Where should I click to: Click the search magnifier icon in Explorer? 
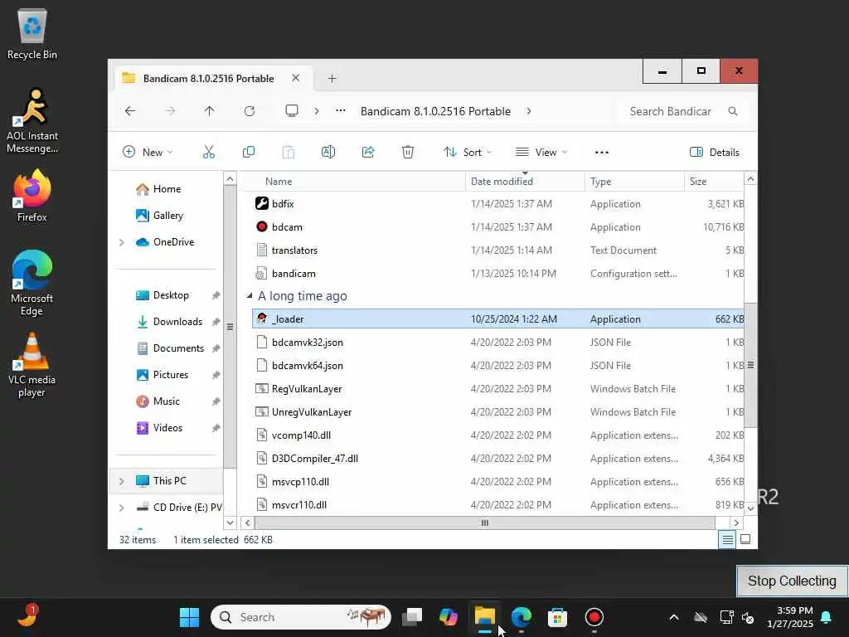tap(733, 111)
